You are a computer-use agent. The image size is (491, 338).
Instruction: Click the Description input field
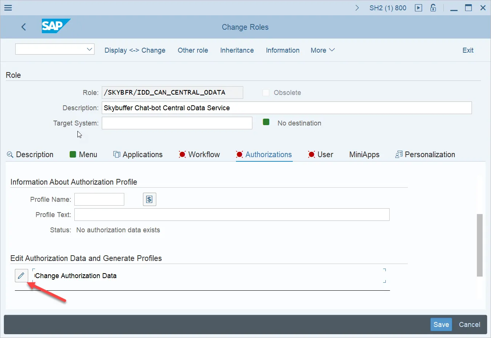coord(287,108)
